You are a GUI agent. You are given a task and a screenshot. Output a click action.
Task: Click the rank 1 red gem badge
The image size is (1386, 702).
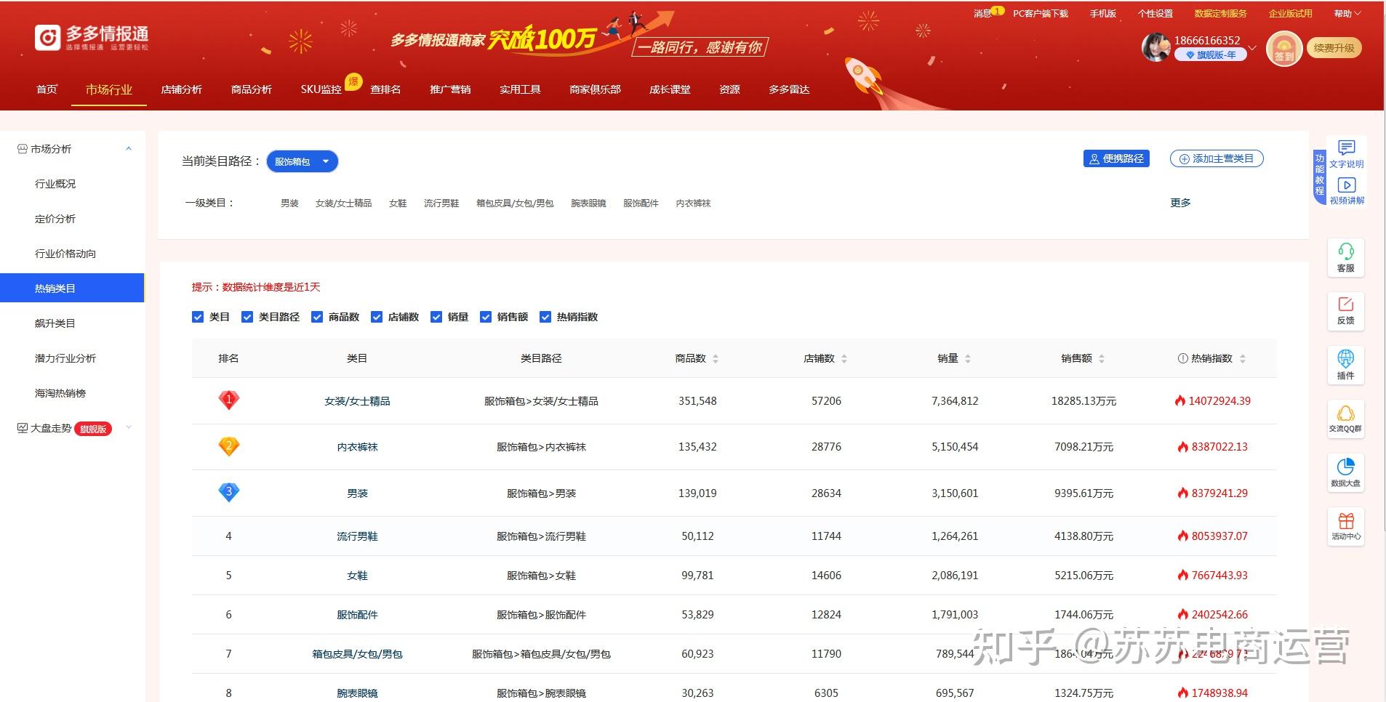click(x=229, y=400)
